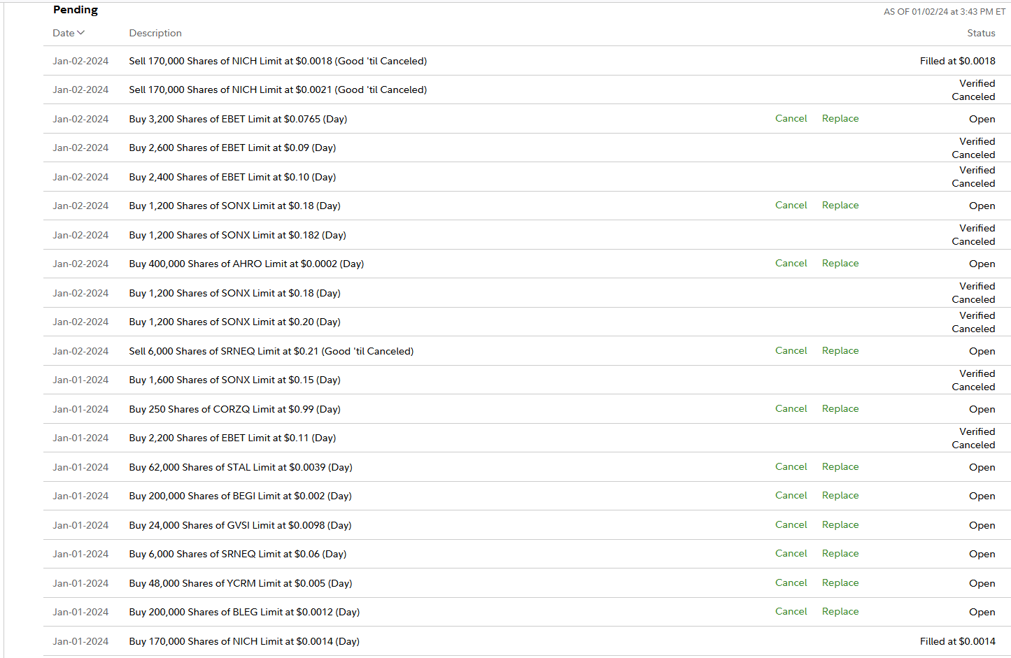The image size is (1011, 658).
Task: Cancel the BEGI 200,000 shares buy order
Action: pyautogui.click(x=791, y=495)
